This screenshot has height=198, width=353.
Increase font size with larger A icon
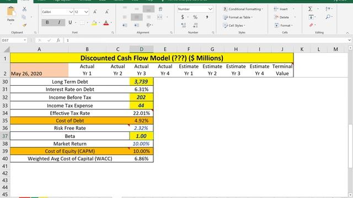pyautogui.click(x=95, y=12)
